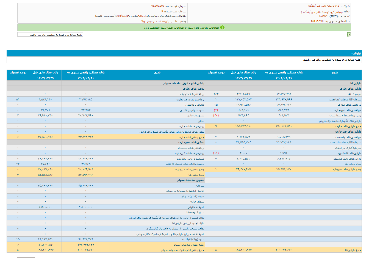Viewport: 366px width, 260px height.
Task: Click the boxed million-rial note beside Excel icon
Action: [50, 35]
